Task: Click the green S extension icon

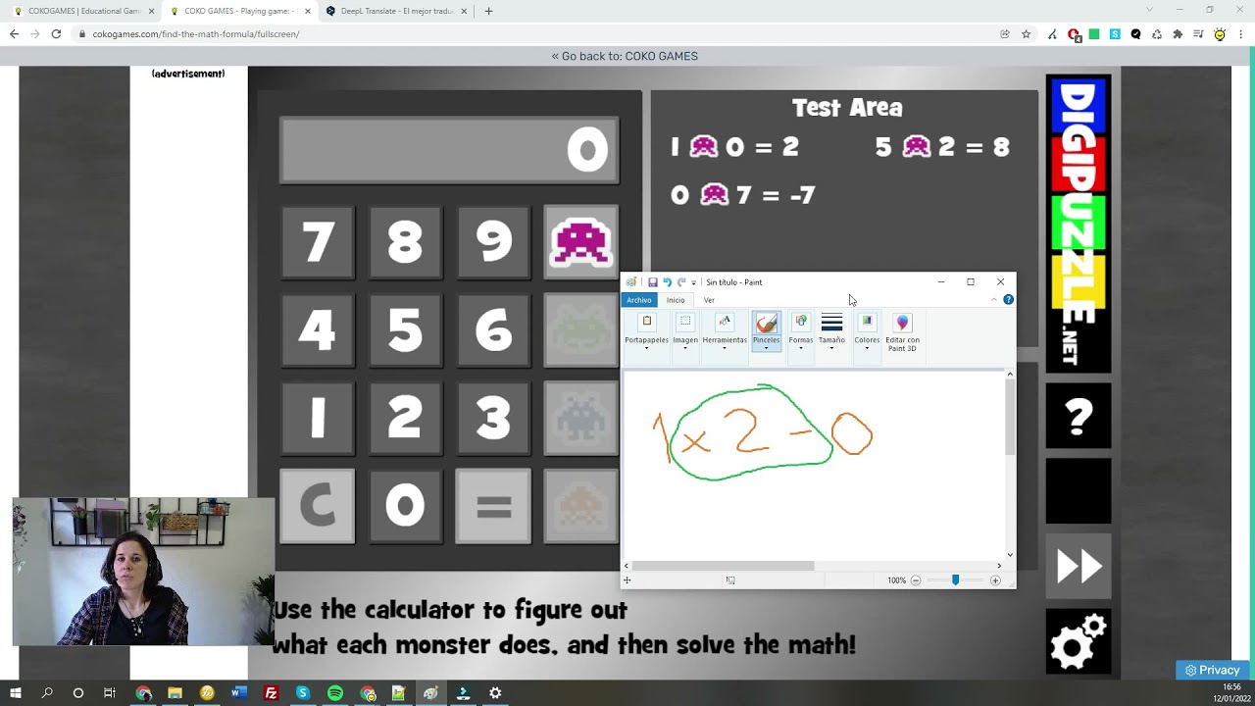Action: click(x=1115, y=33)
